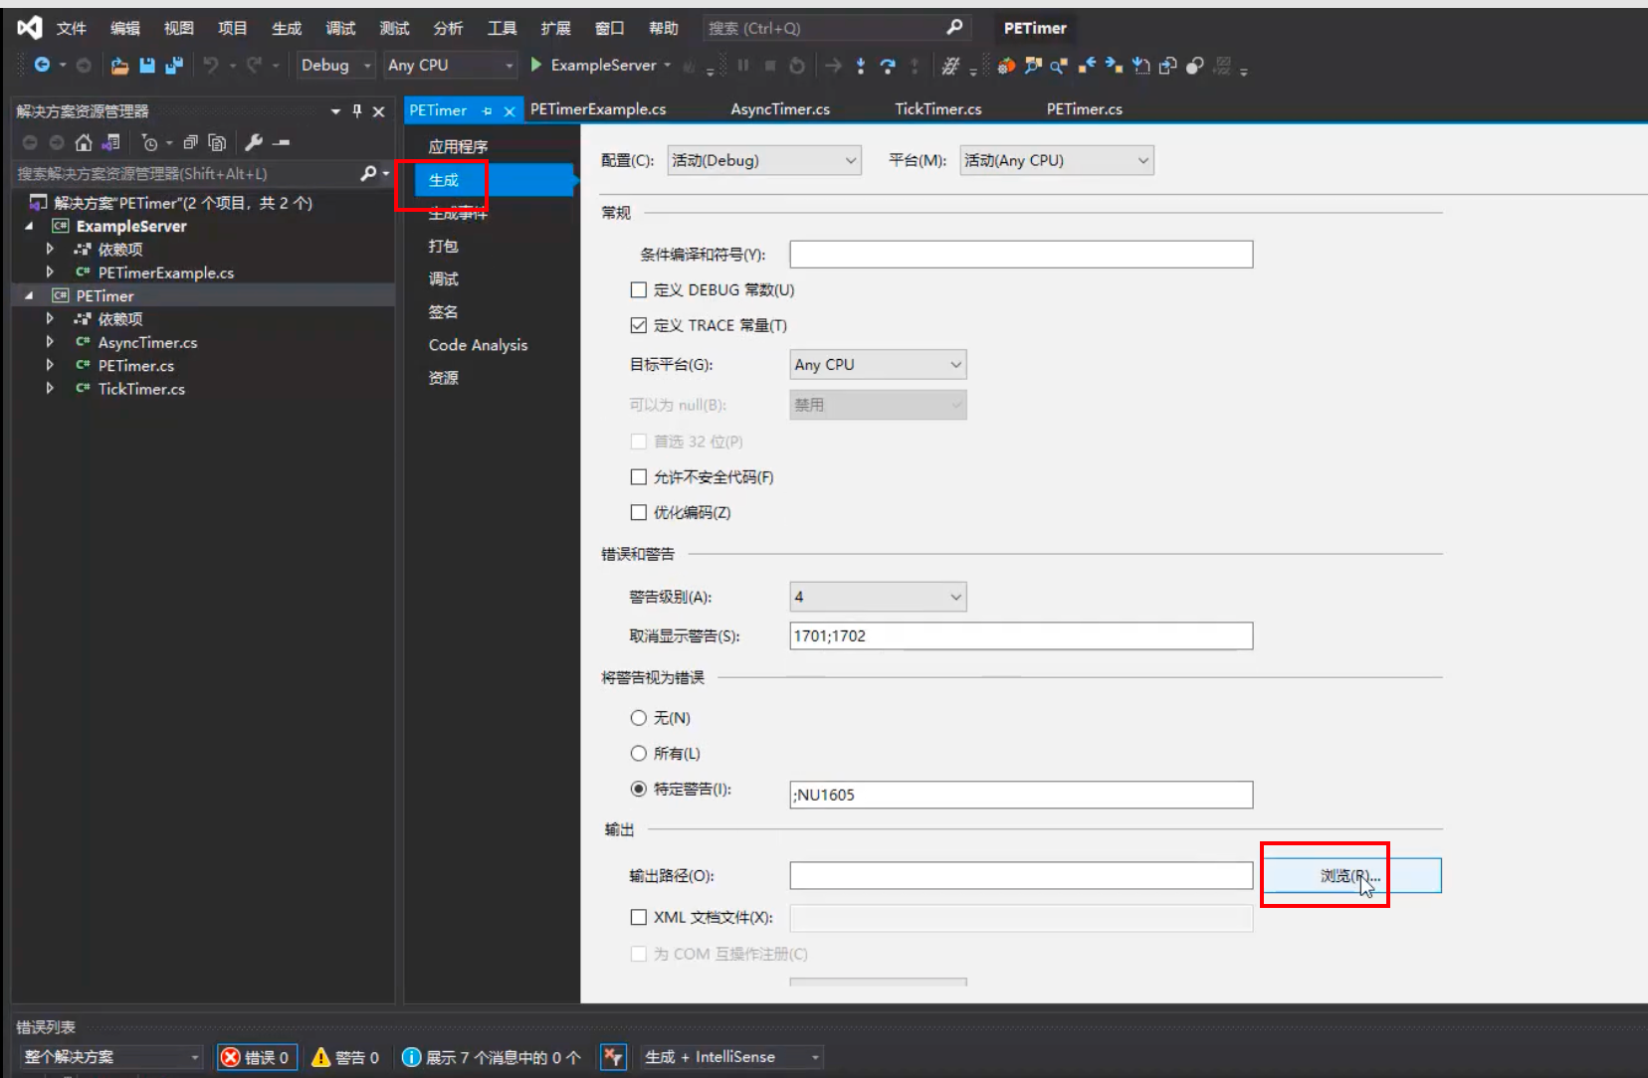1648x1078 pixels.
Task: Select the 特定警告(I) radio button
Action: (x=639, y=789)
